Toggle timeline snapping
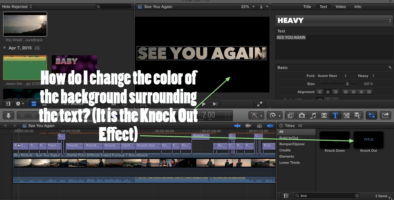 (x=270, y=126)
